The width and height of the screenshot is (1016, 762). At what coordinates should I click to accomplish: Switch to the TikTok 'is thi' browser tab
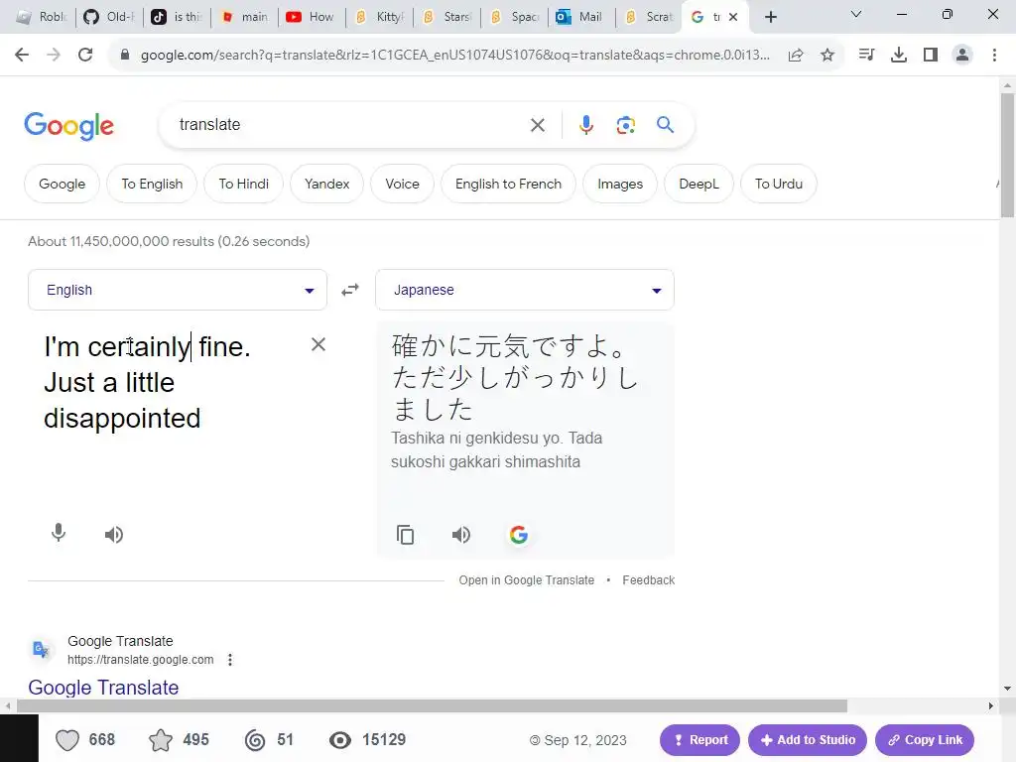[x=177, y=17]
